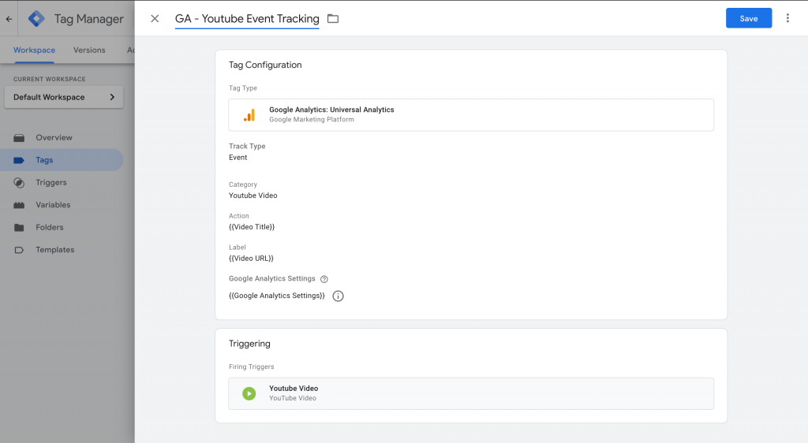Click the Folders icon in sidebar
808x443 pixels.
pos(19,228)
